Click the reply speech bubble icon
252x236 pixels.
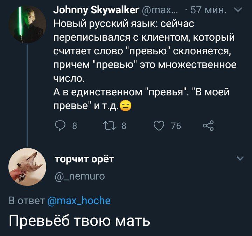click(60, 126)
